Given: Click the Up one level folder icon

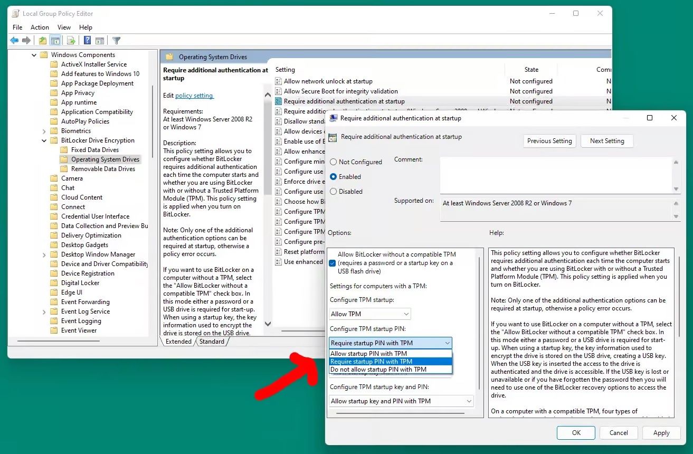Looking at the screenshot, I should [43, 41].
